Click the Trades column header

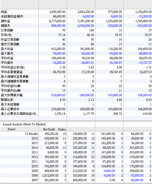pos(62,129)
